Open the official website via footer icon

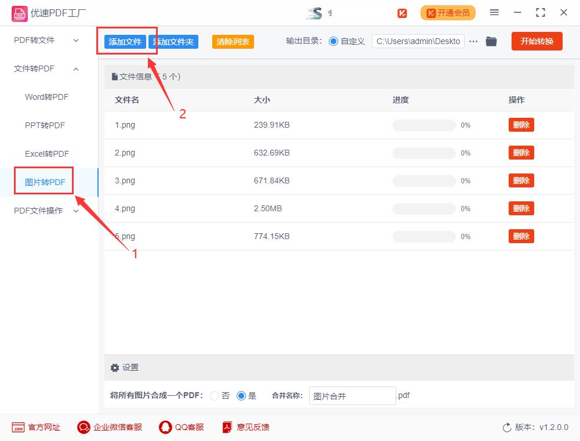click(x=19, y=427)
